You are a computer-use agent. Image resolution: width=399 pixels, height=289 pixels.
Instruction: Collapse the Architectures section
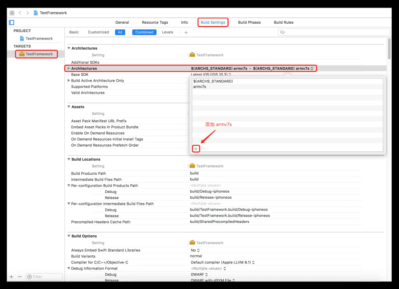coord(69,48)
